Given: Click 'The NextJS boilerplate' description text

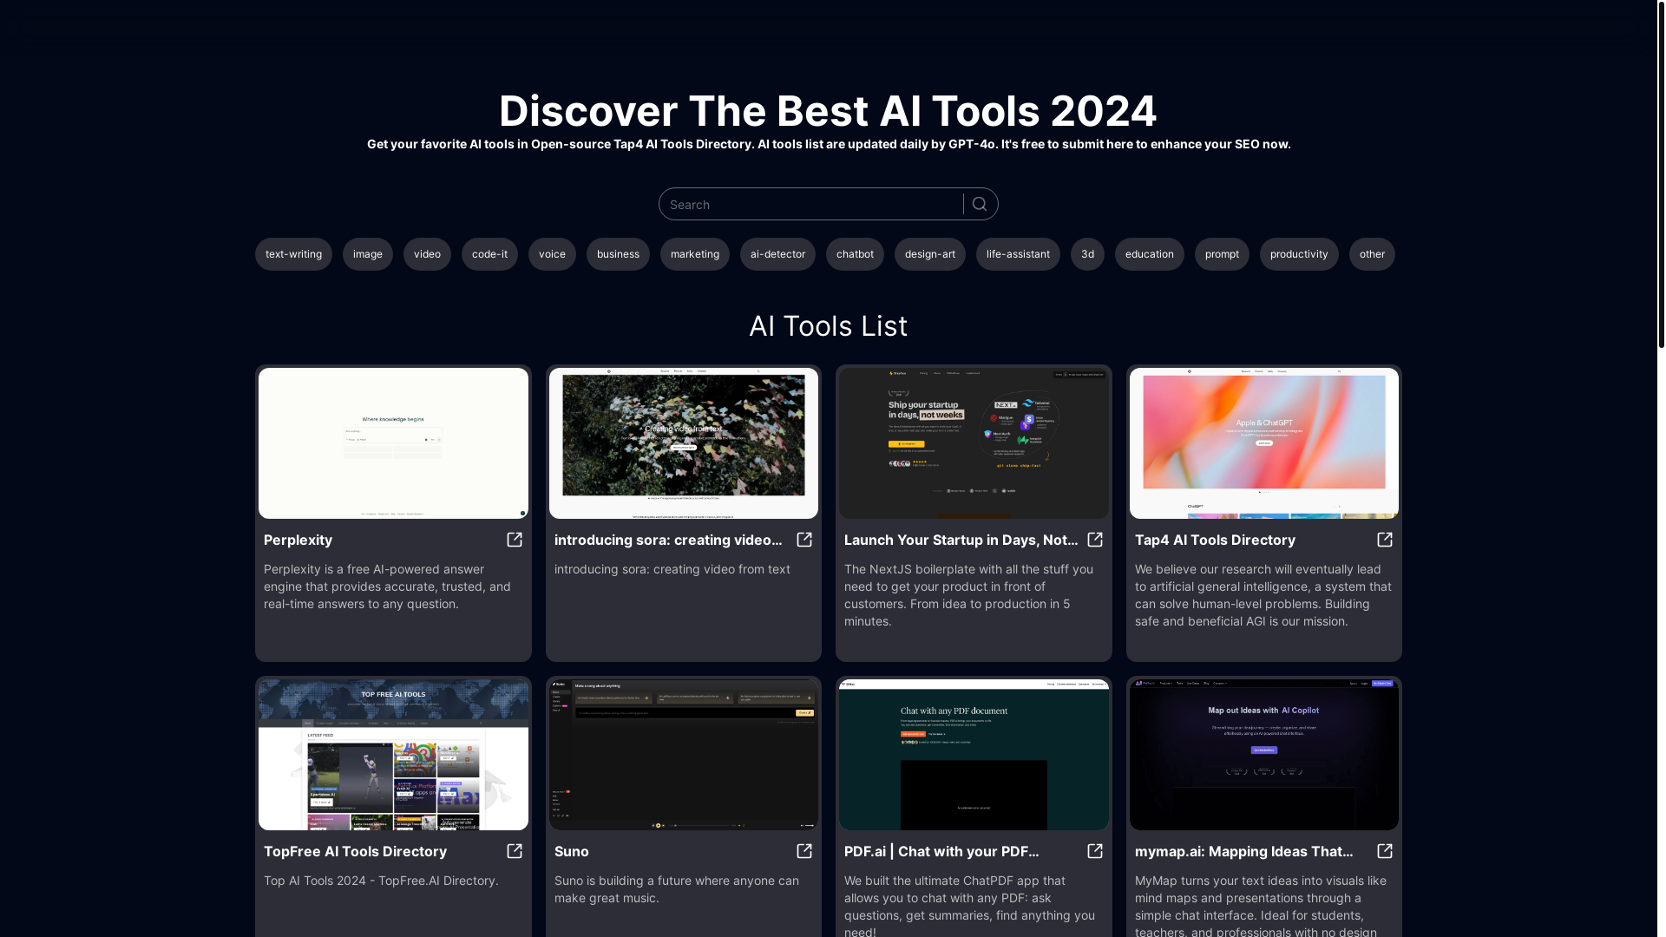Looking at the screenshot, I should pos(968,595).
